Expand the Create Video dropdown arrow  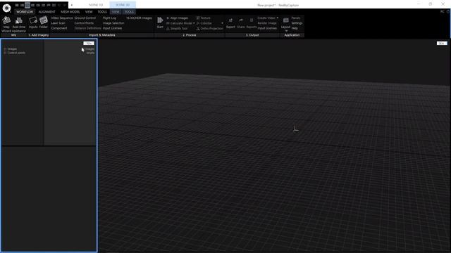[278, 18]
